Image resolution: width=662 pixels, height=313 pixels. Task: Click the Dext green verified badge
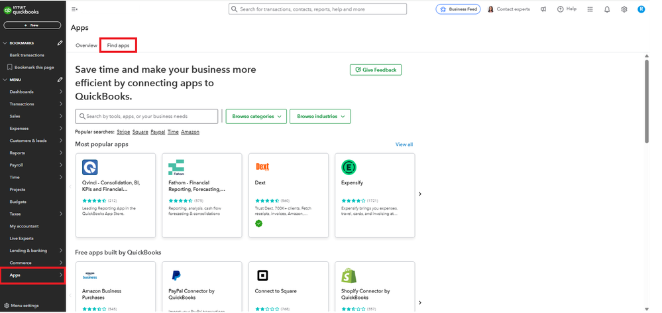coord(259,223)
